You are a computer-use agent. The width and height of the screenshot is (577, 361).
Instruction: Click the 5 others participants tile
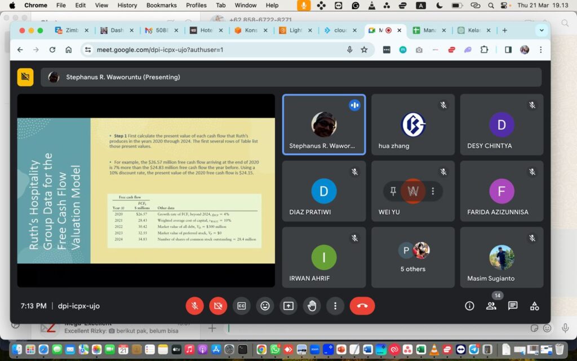[x=413, y=257]
